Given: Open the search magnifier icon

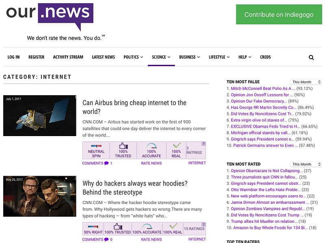Looking at the screenshot, I should (311, 57).
